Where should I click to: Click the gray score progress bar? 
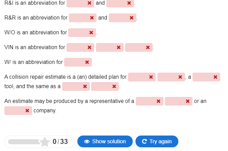pos(25,142)
